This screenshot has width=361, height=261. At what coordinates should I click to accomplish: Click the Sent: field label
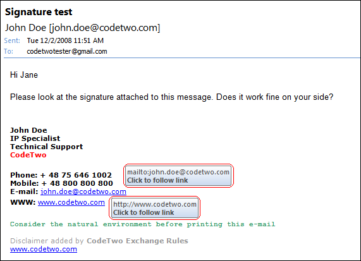pyautogui.click(x=12, y=40)
